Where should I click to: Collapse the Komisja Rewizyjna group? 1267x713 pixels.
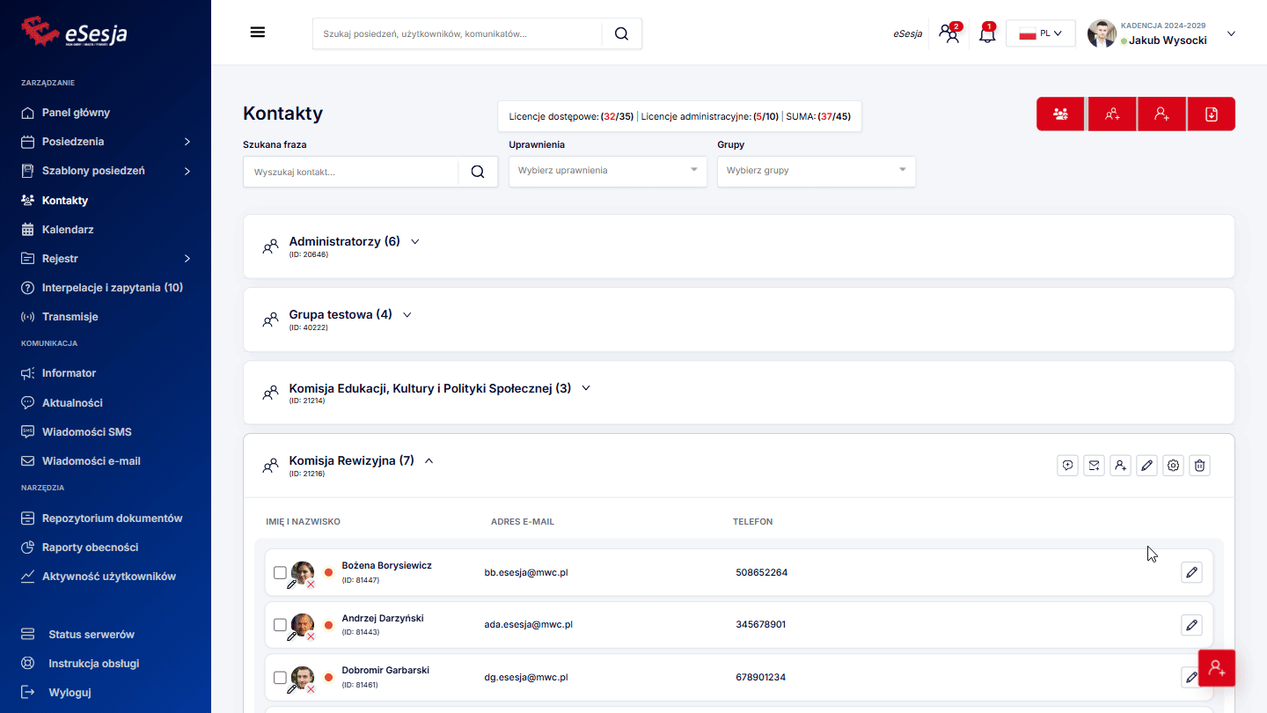click(x=429, y=460)
